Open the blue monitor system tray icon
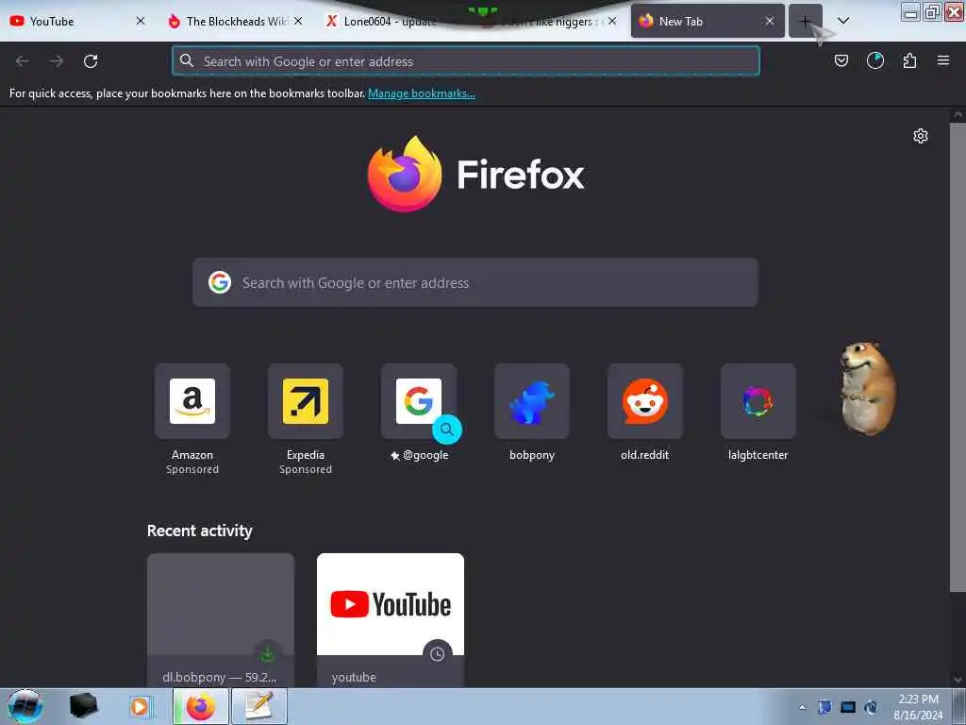The width and height of the screenshot is (966, 725). point(848,707)
